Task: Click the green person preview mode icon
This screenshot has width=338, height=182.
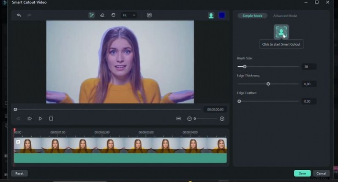Action: 211,16
